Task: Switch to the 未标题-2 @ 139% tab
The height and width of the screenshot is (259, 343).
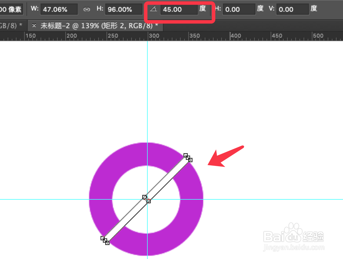Action: tap(99, 26)
